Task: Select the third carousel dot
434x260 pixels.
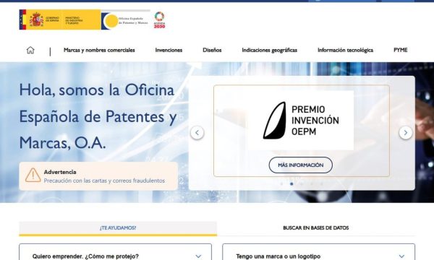Action: click(x=302, y=183)
